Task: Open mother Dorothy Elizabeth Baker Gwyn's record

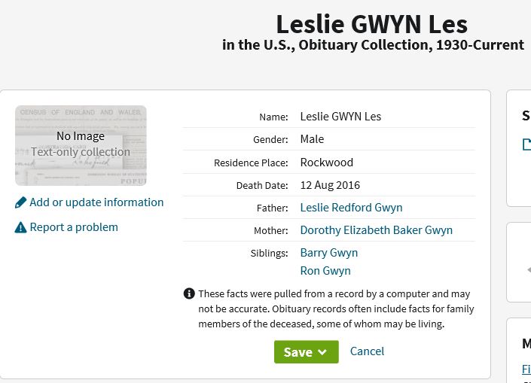Action: click(377, 230)
